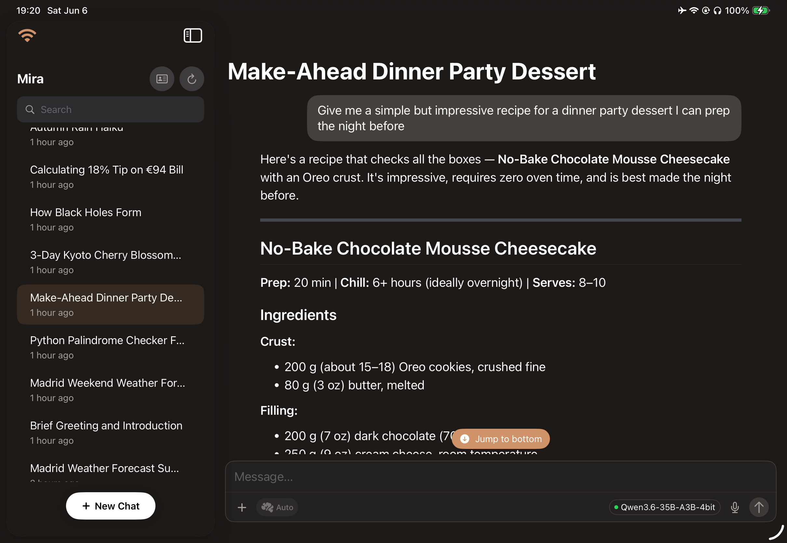Screen dimensions: 787x543
Task: Tap the orientation lock status icon
Action: coord(706,10)
